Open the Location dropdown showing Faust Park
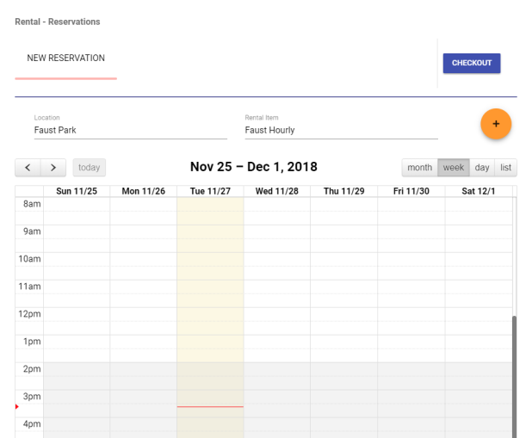The width and height of the screenshot is (532, 438). click(x=130, y=130)
